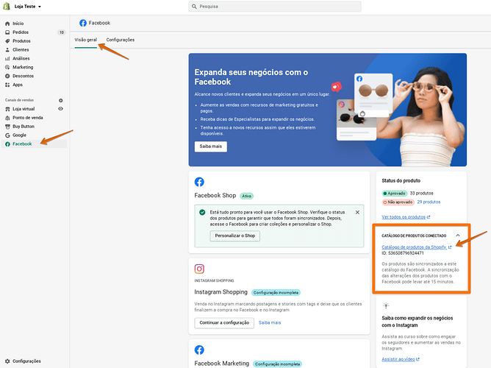Click the Google G icon
The width and height of the screenshot is (491, 368).
pos(7,135)
